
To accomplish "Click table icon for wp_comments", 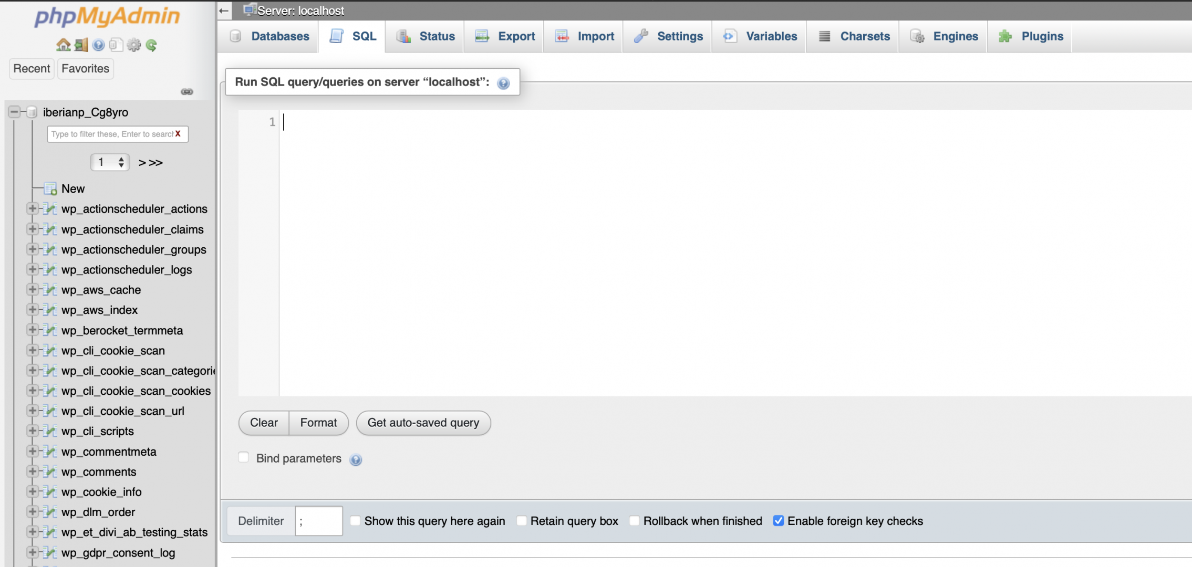I will click(50, 471).
